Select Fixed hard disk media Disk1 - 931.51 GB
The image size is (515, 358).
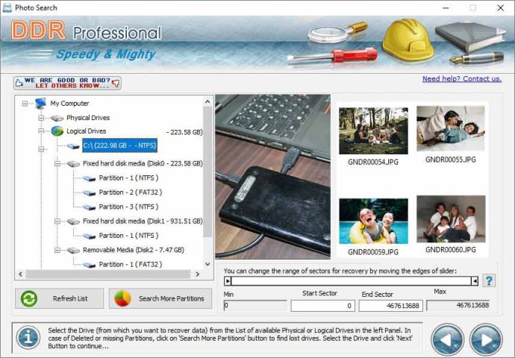pos(143,222)
